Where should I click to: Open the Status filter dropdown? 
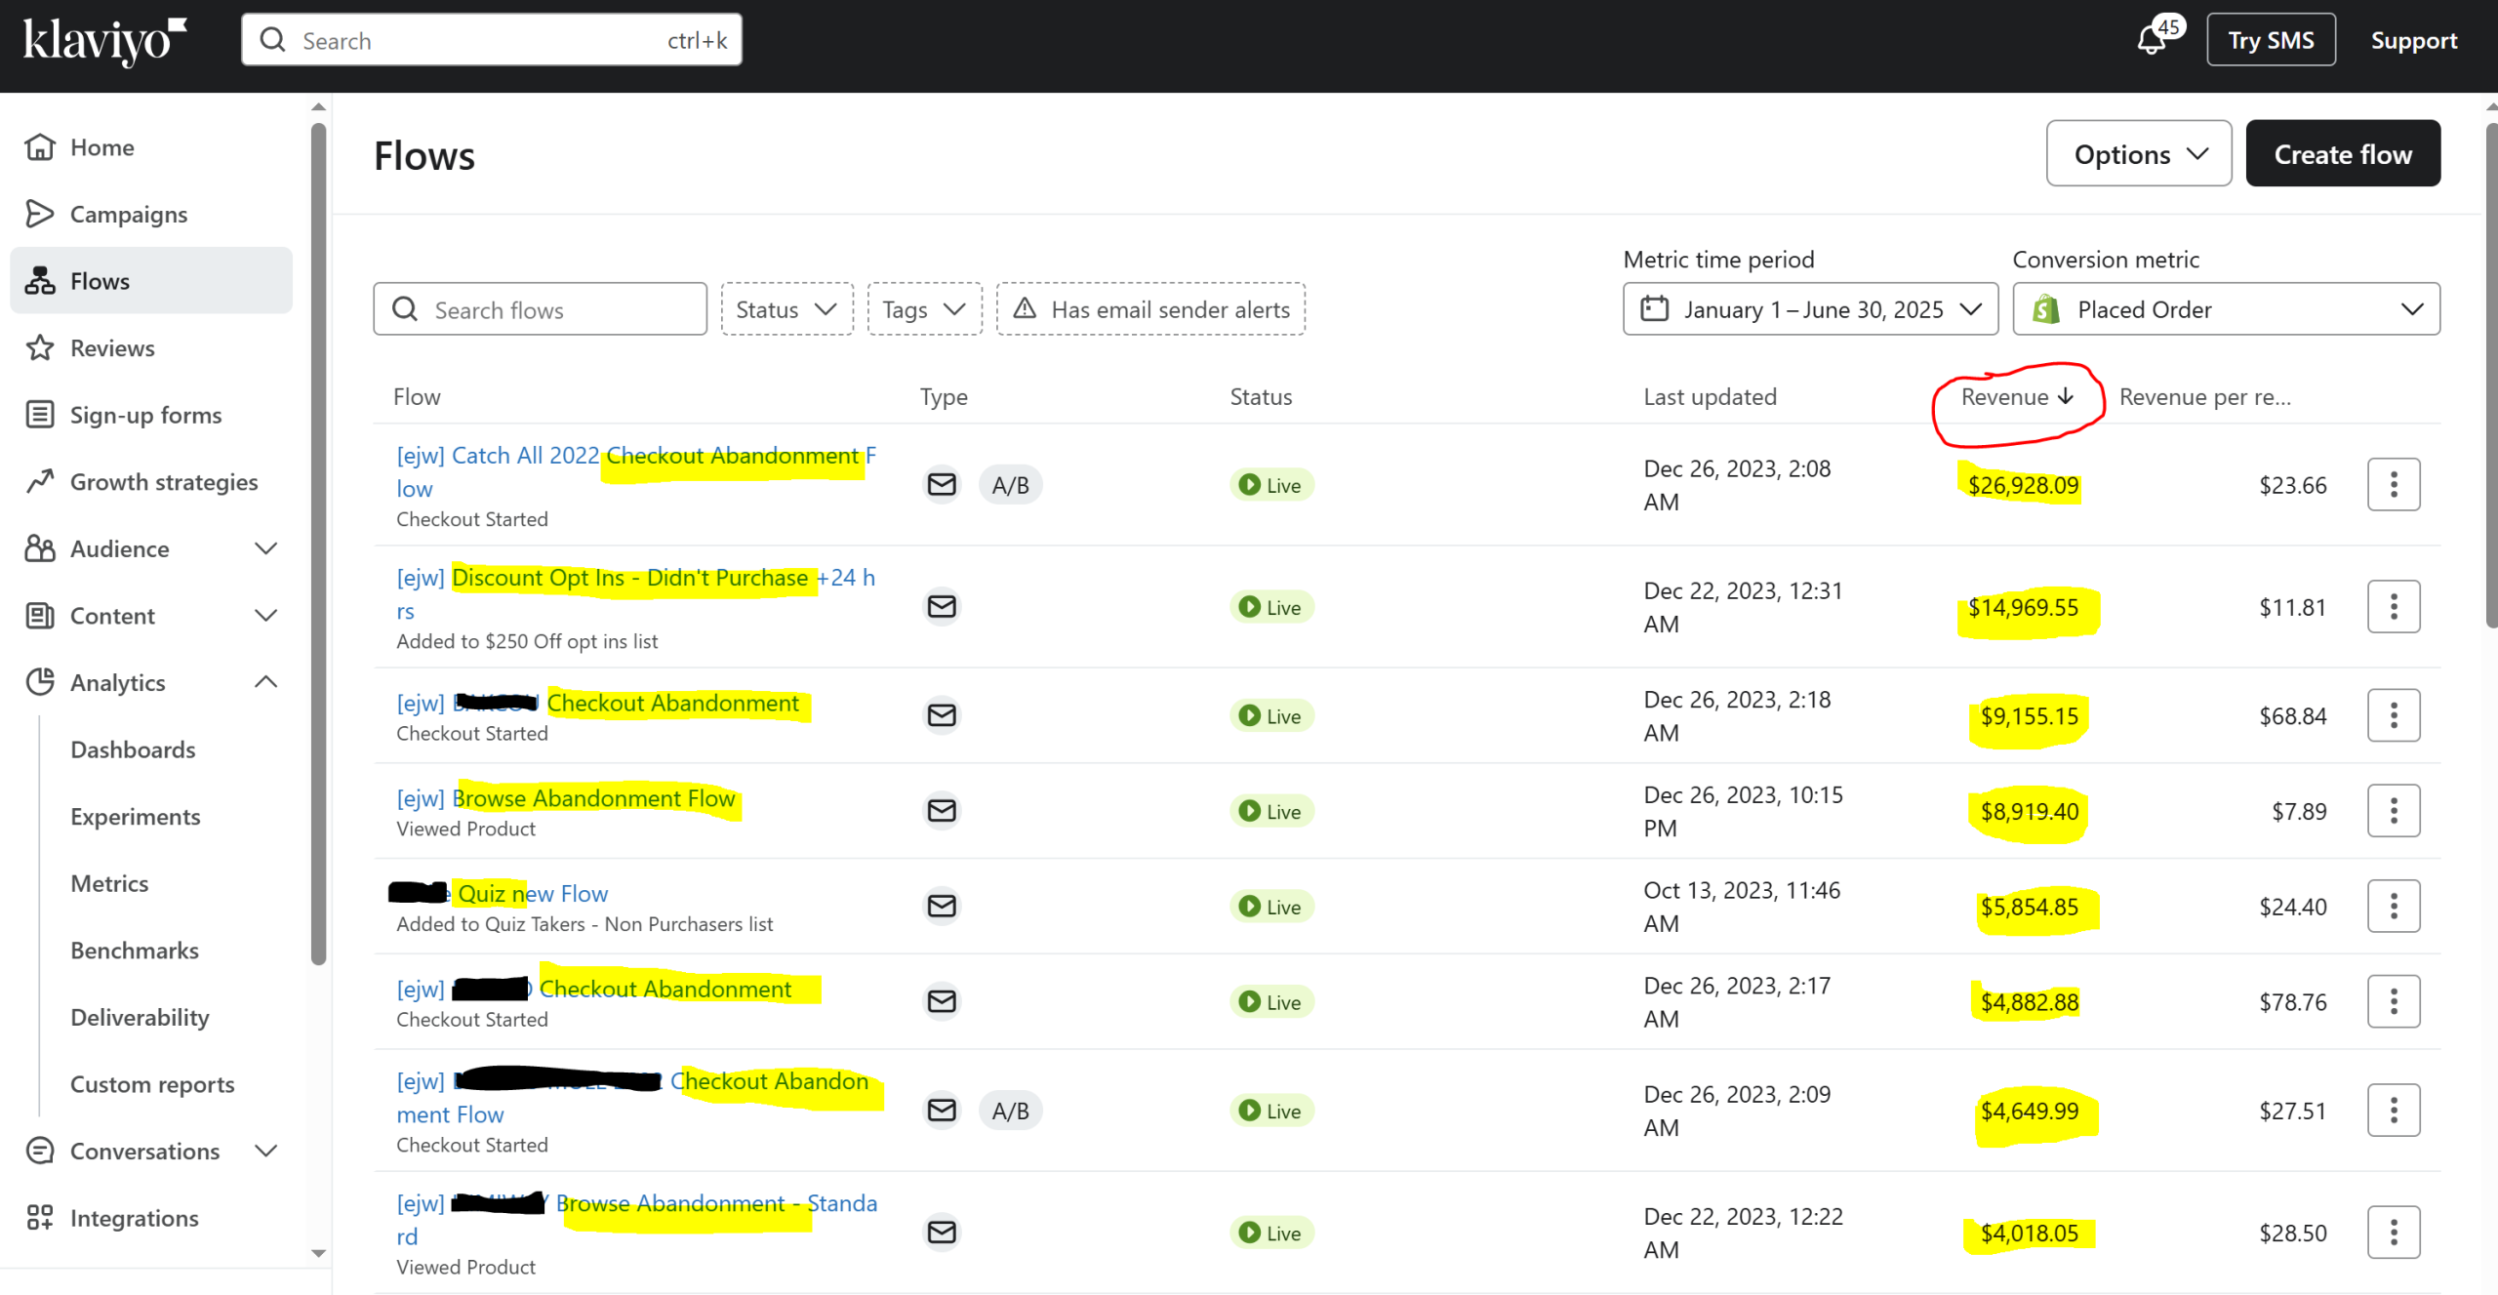coord(786,309)
